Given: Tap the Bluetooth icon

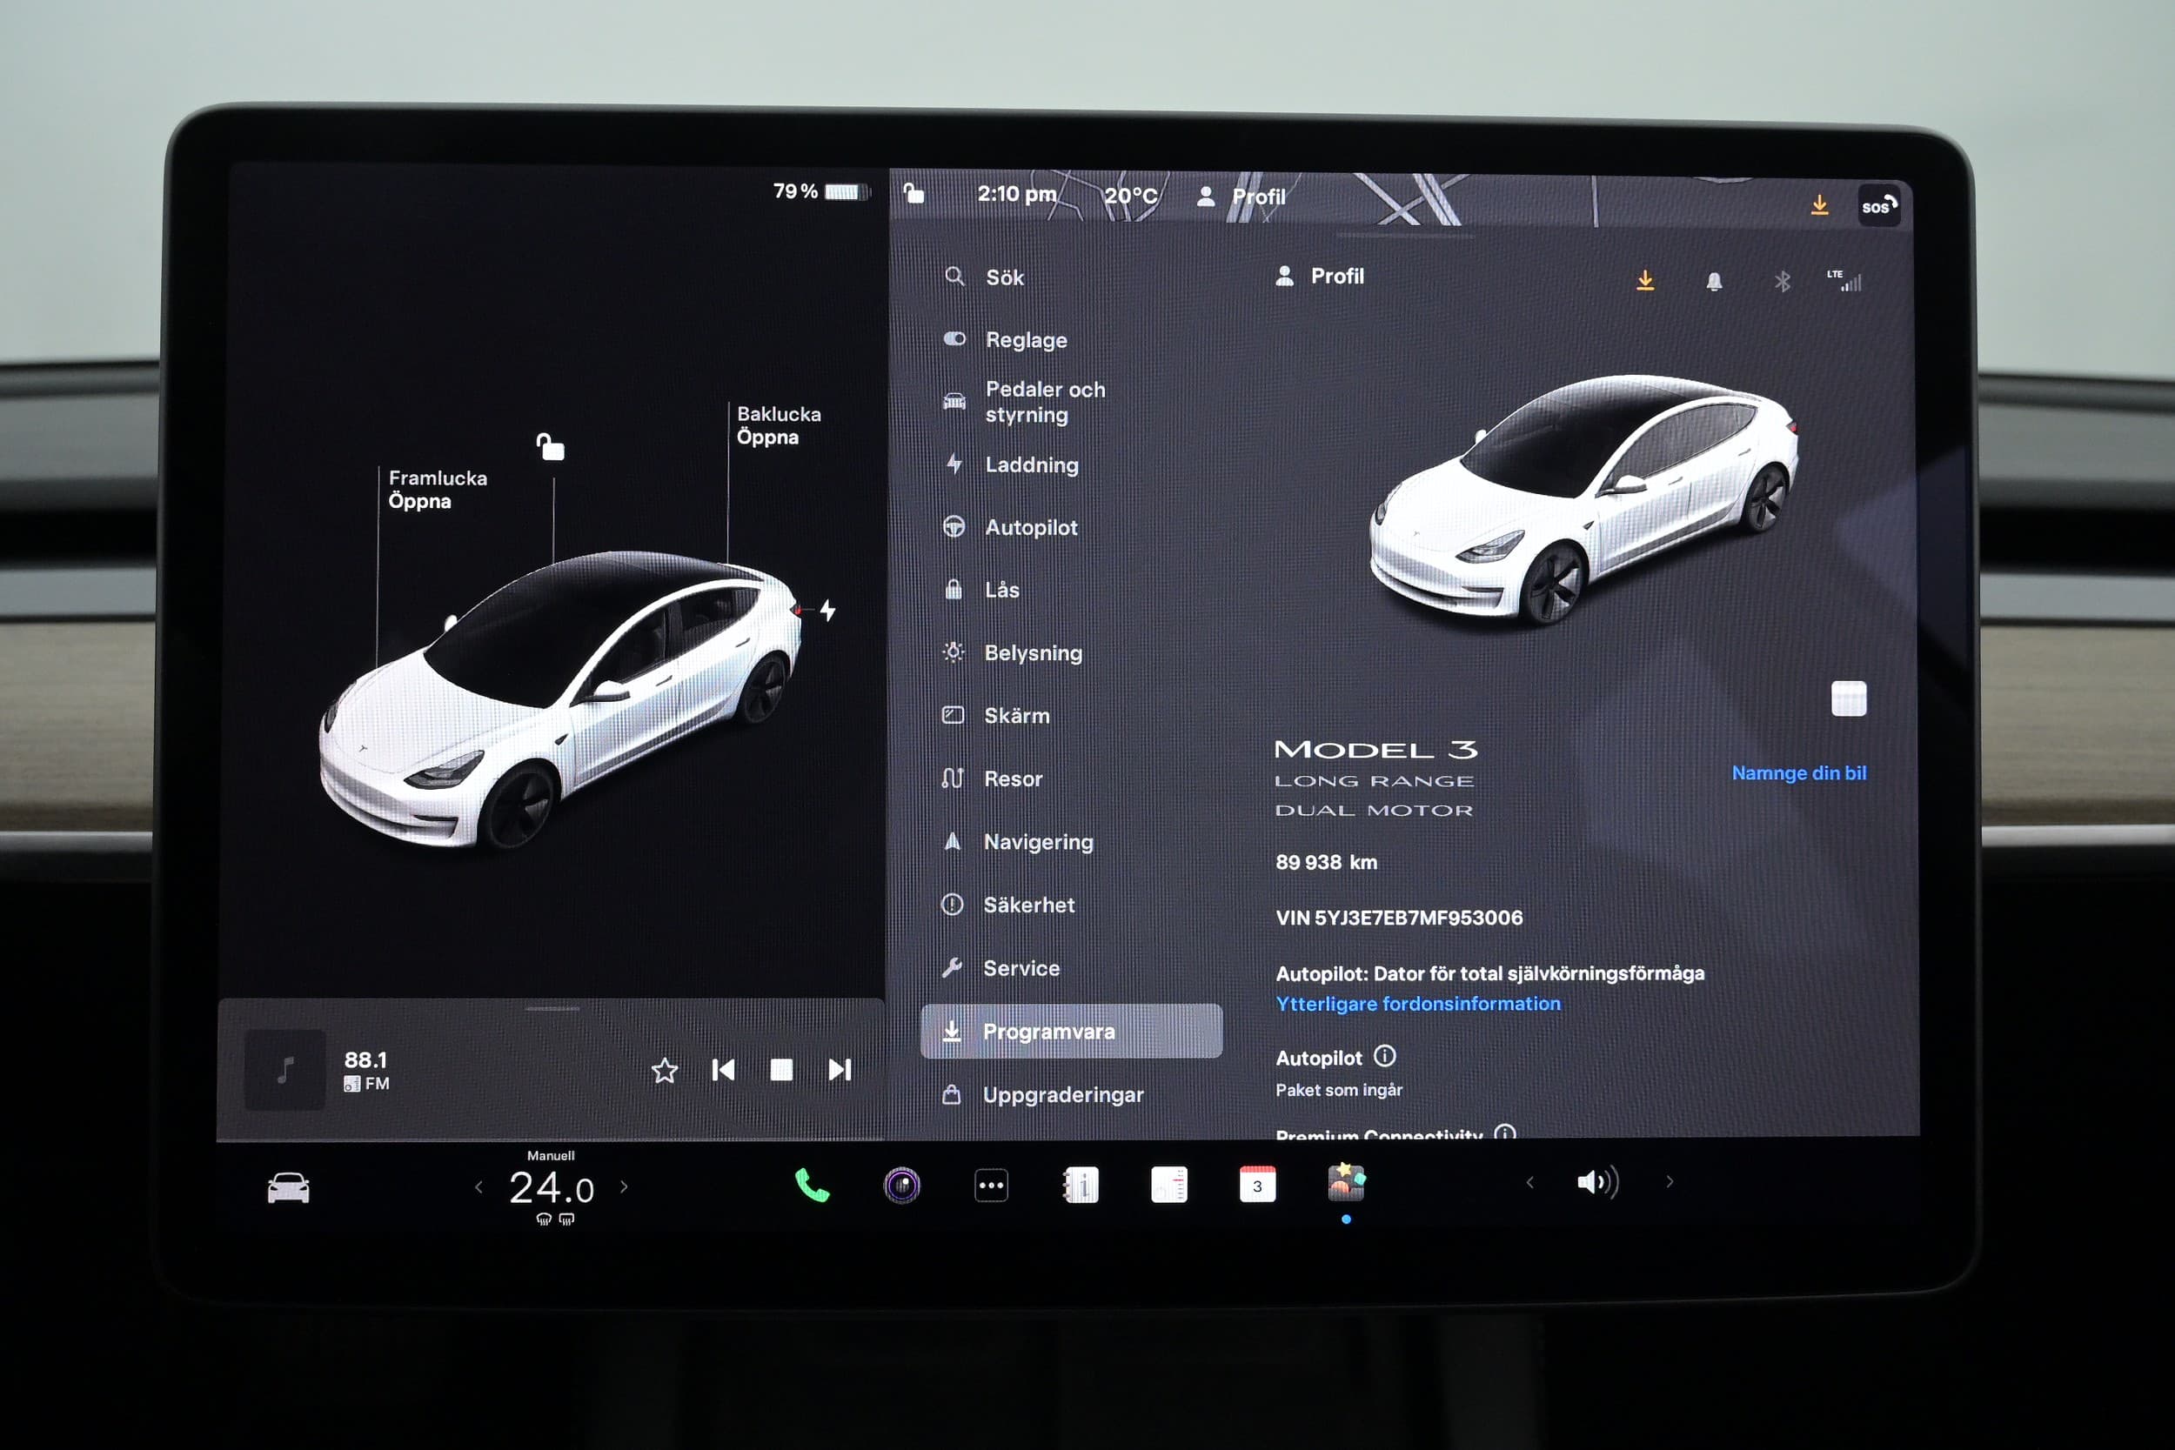Looking at the screenshot, I should [1782, 281].
